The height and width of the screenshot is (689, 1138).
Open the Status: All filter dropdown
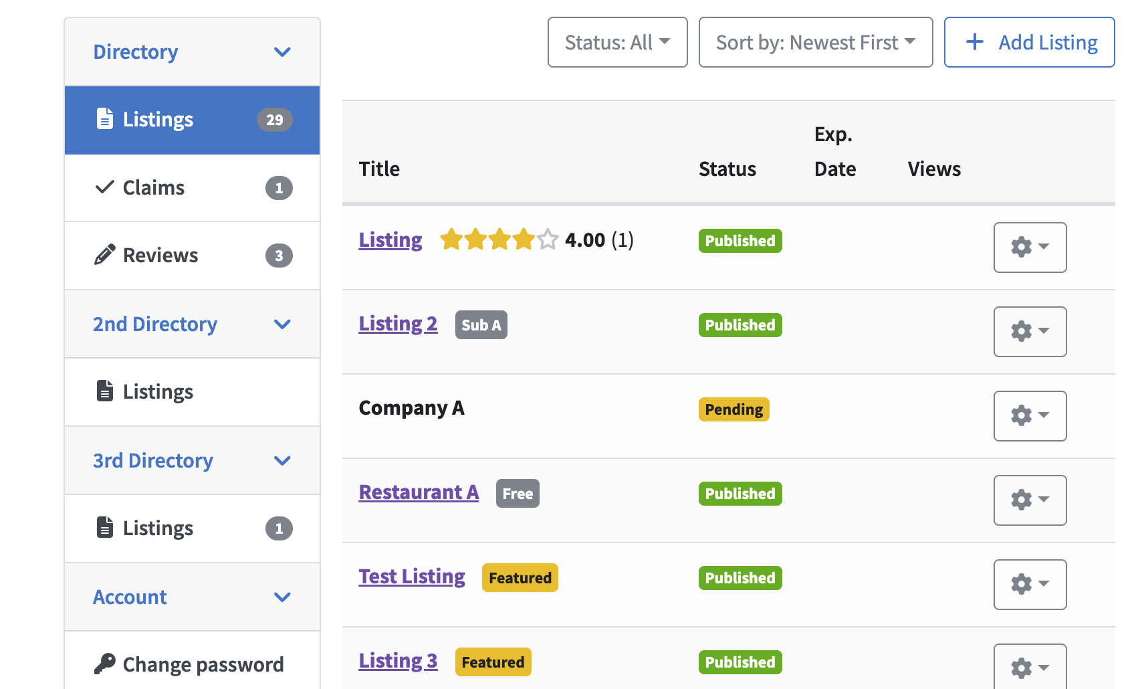click(x=617, y=42)
